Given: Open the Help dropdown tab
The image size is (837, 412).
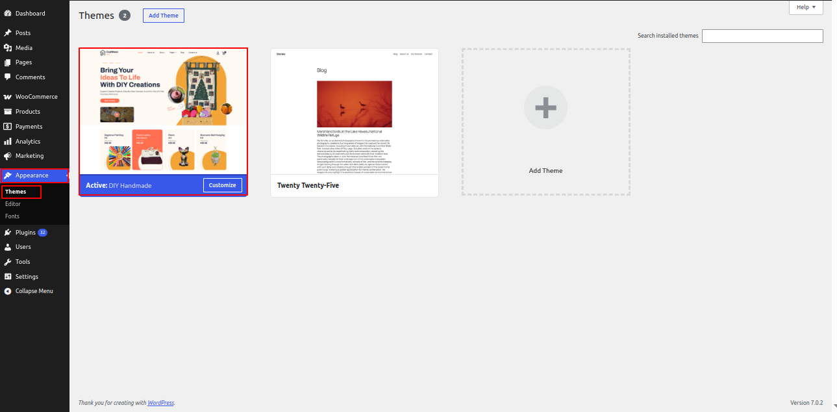Looking at the screenshot, I should [x=806, y=7].
